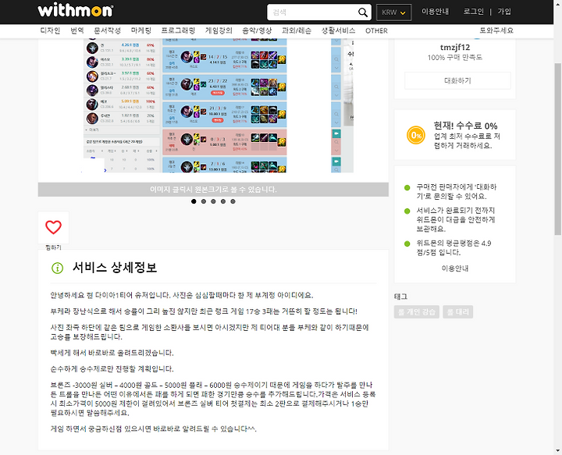
Task: Click the game record screenshot image
Action: tap(219, 105)
